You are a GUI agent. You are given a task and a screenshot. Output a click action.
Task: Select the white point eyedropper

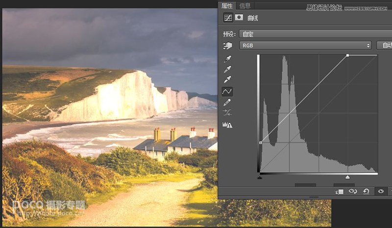[227, 80]
